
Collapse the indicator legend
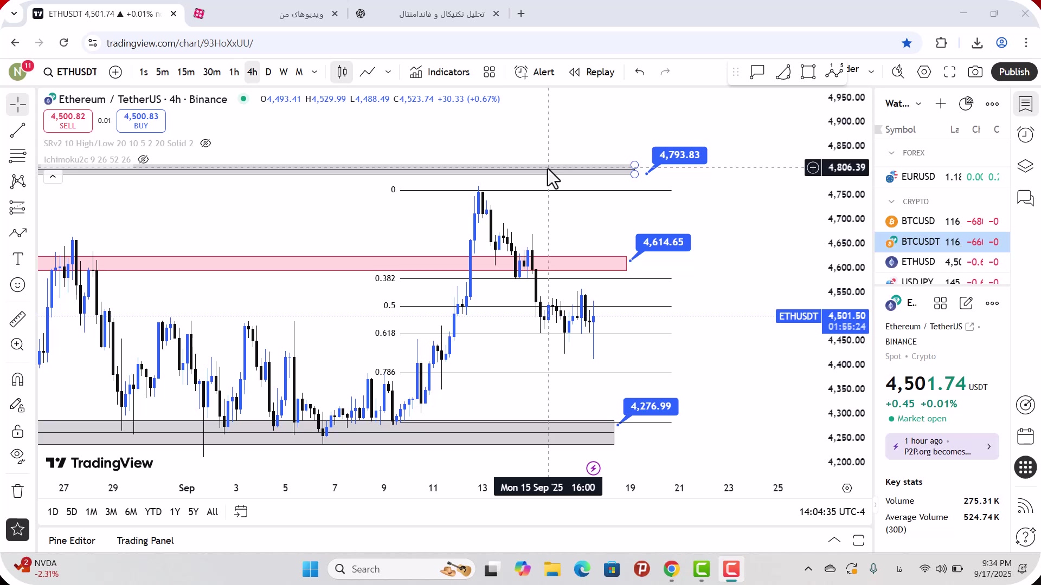click(53, 177)
